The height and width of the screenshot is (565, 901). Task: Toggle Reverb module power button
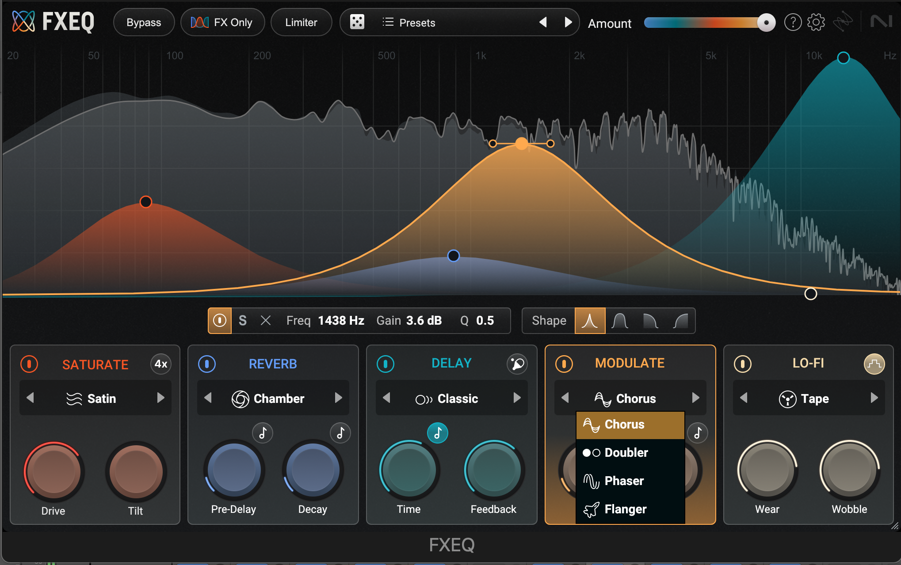[207, 364]
